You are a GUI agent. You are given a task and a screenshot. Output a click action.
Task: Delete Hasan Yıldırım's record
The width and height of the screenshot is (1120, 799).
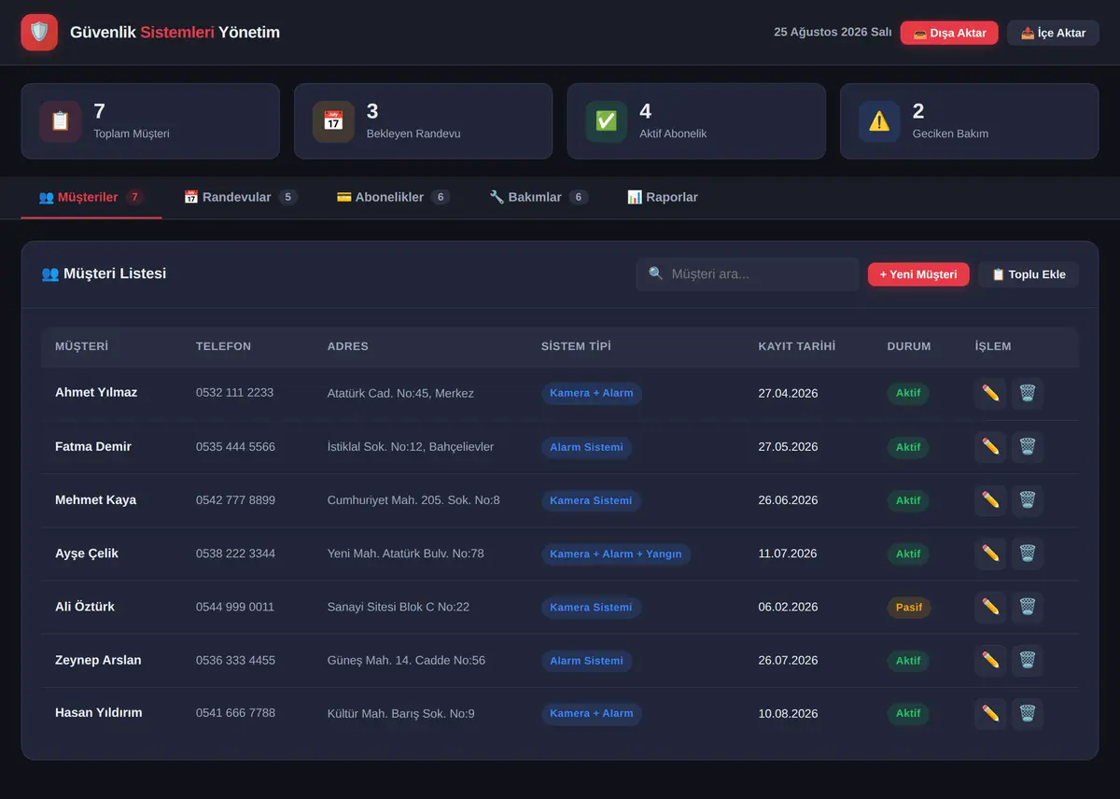pos(1028,714)
